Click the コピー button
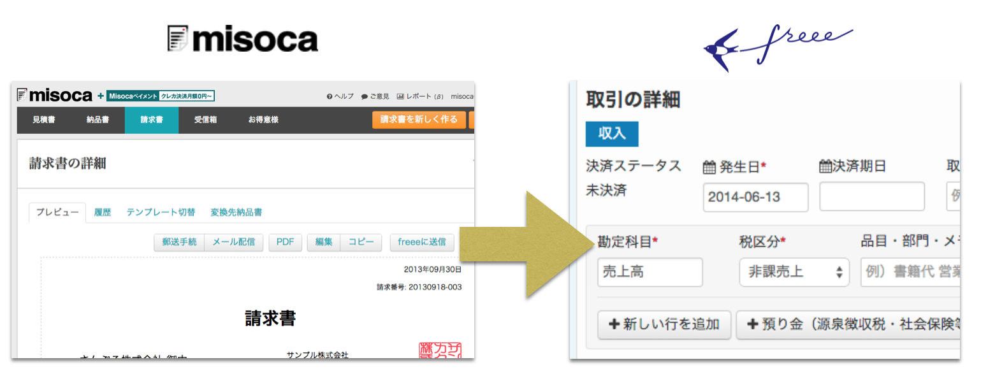The width and height of the screenshot is (988, 376). (x=361, y=242)
